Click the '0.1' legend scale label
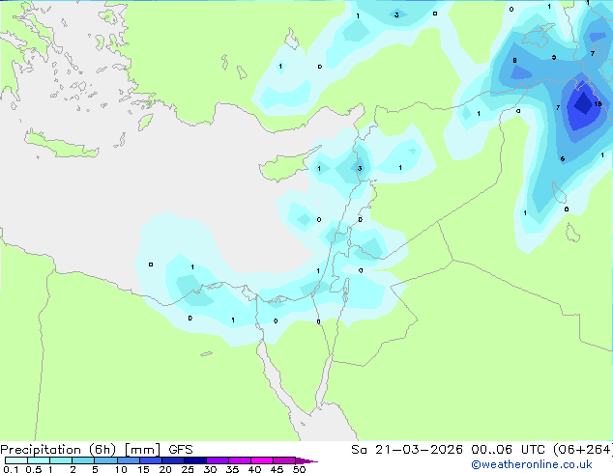Viewport: 613px width, 473px height. 11,469
